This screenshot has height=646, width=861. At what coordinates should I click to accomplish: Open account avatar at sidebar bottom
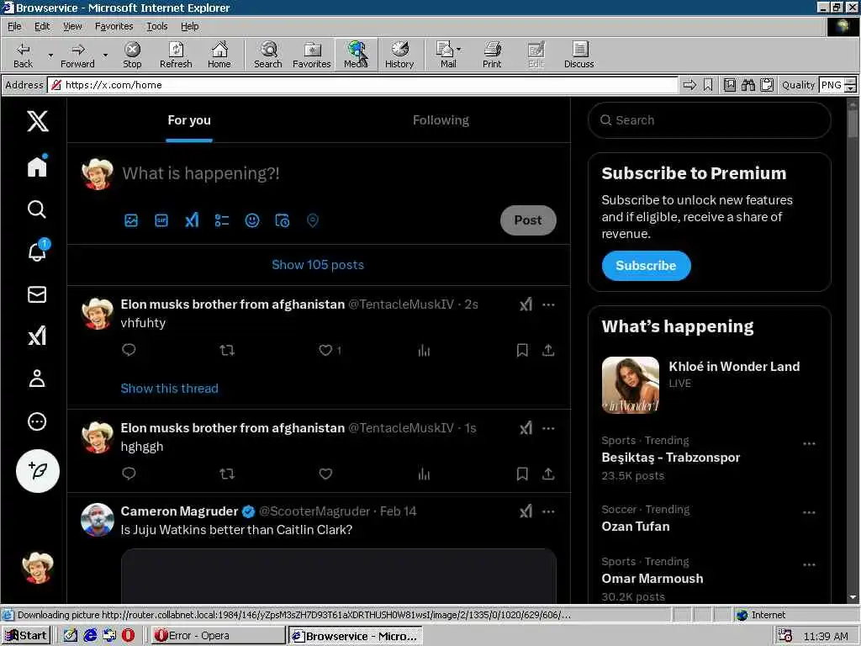37,568
